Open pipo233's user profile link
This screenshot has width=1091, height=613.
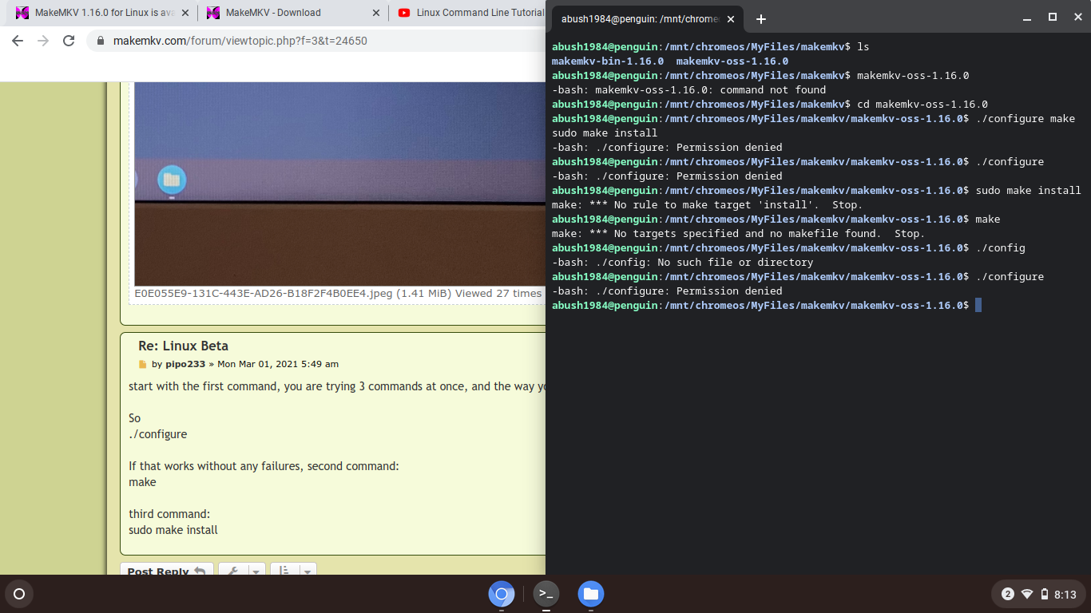[x=186, y=364]
